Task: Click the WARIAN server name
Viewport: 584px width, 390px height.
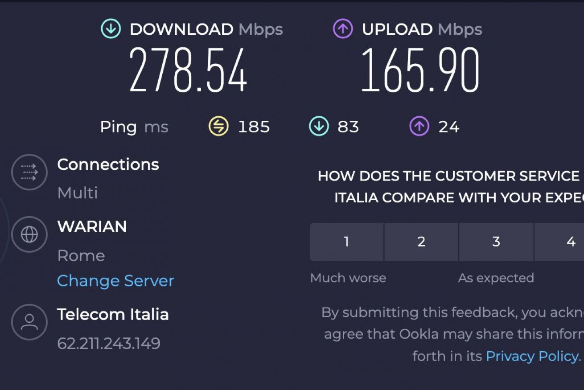Action: (x=92, y=226)
